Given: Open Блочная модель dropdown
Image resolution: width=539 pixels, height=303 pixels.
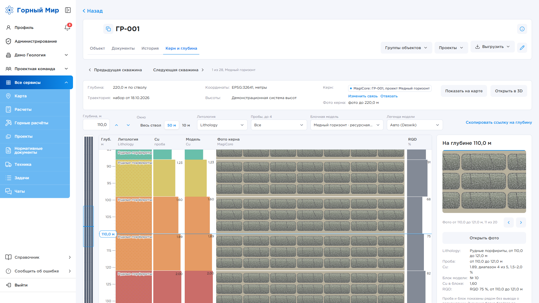Looking at the screenshot, I should point(347,125).
